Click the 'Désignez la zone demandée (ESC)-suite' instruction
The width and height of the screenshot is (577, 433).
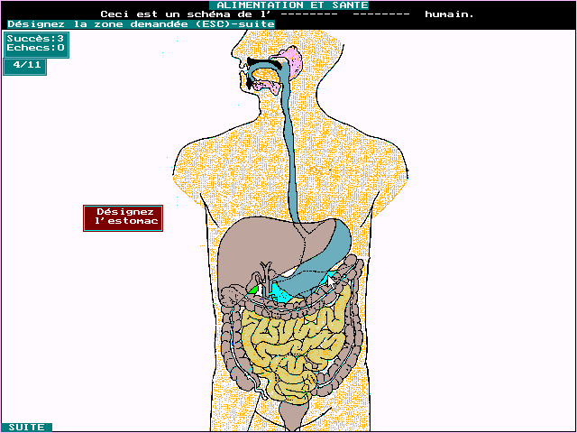[141, 24]
